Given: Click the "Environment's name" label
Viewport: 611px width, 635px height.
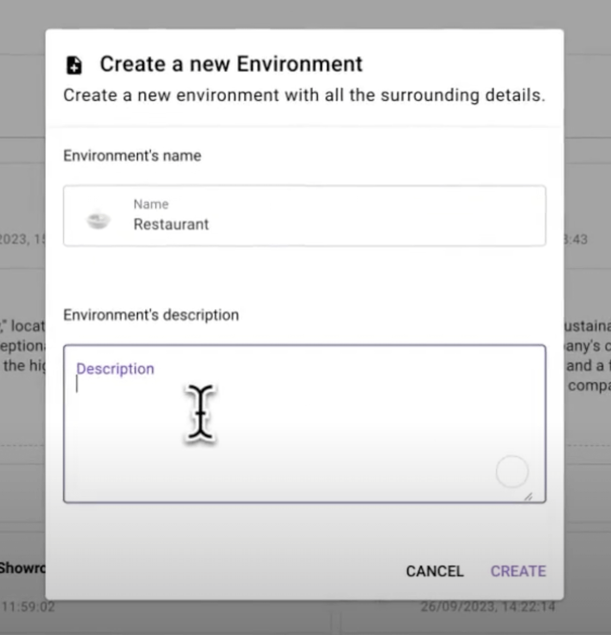Looking at the screenshot, I should click(x=132, y=156).
